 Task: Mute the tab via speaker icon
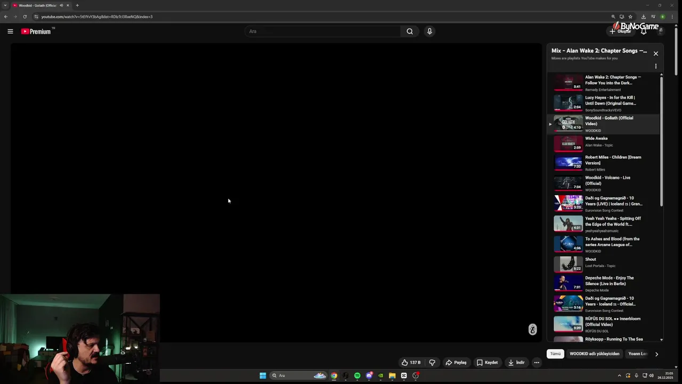(x=61, y=5)
